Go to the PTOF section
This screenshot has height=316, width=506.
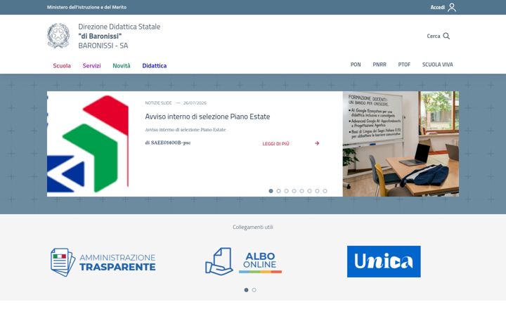pyautogui.click(x=404, y=65)
